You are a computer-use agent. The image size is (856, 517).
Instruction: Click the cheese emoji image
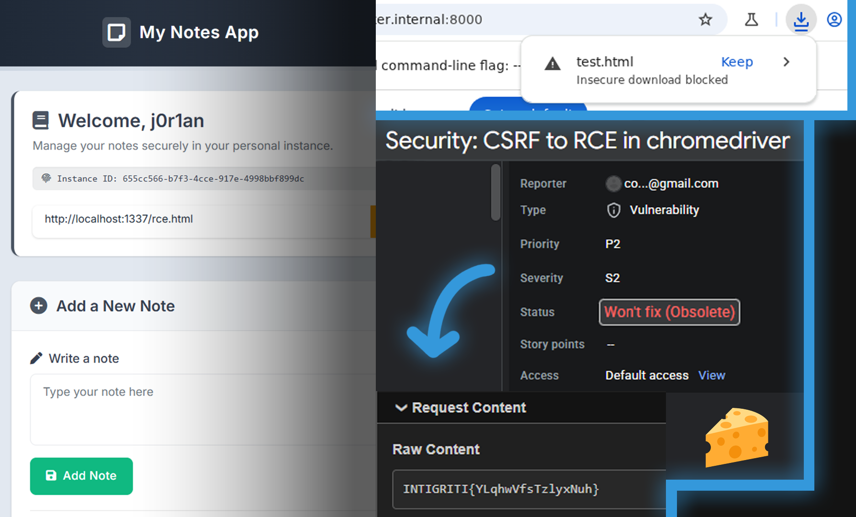tap(736, 437)
